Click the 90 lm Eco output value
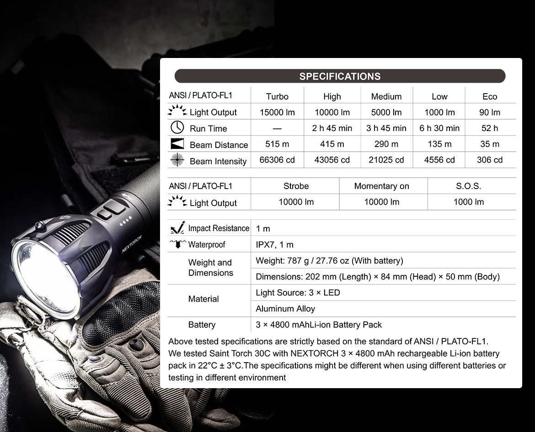The width and height of the screenshot is (535, 432). tap(490, 112)
